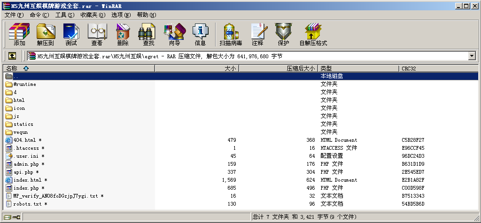
Task: Open the View (查看) toolbar tool
Action: coord(97,34)
